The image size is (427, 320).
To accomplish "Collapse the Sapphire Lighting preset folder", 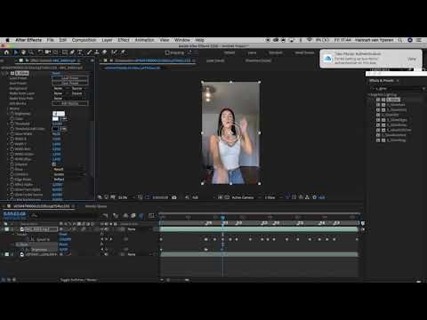I will (x=369, y=95).
